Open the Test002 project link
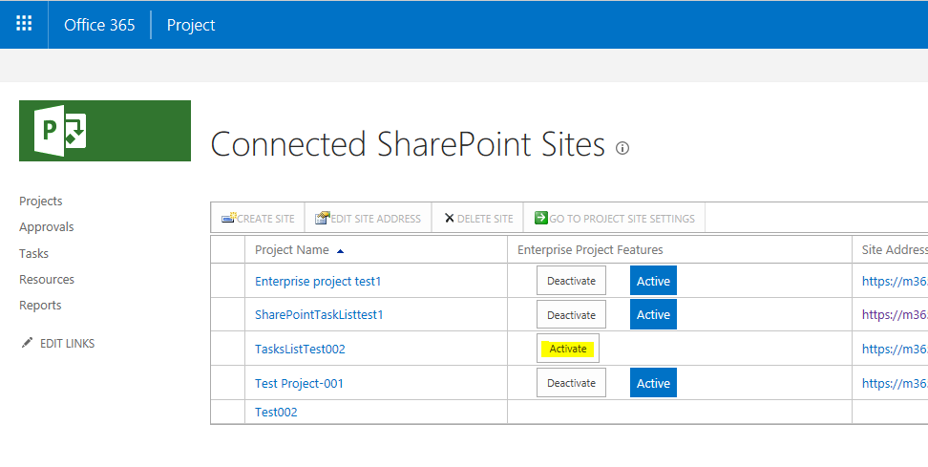This screenshot has height=467, width=928. point(276,412)
